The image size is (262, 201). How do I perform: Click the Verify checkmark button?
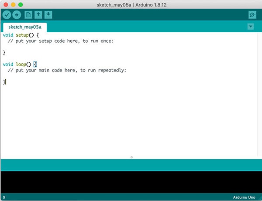7,15
